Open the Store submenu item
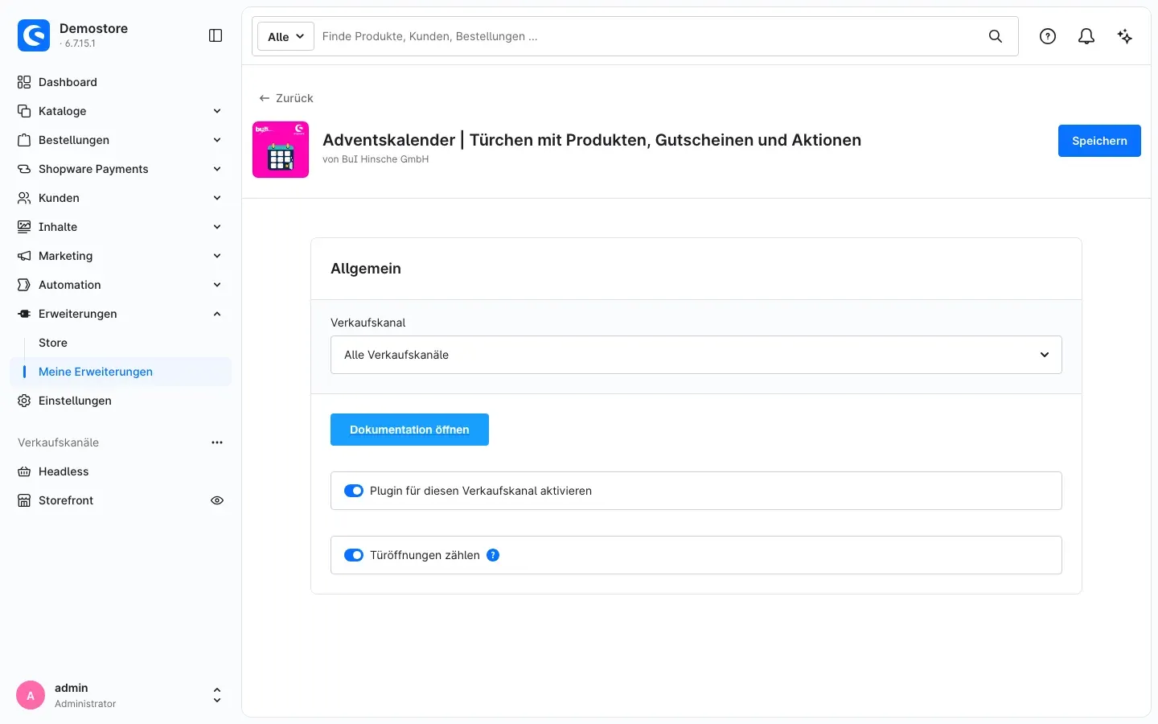This screenshot has width=1158, height=724. (x=53, y=343)
